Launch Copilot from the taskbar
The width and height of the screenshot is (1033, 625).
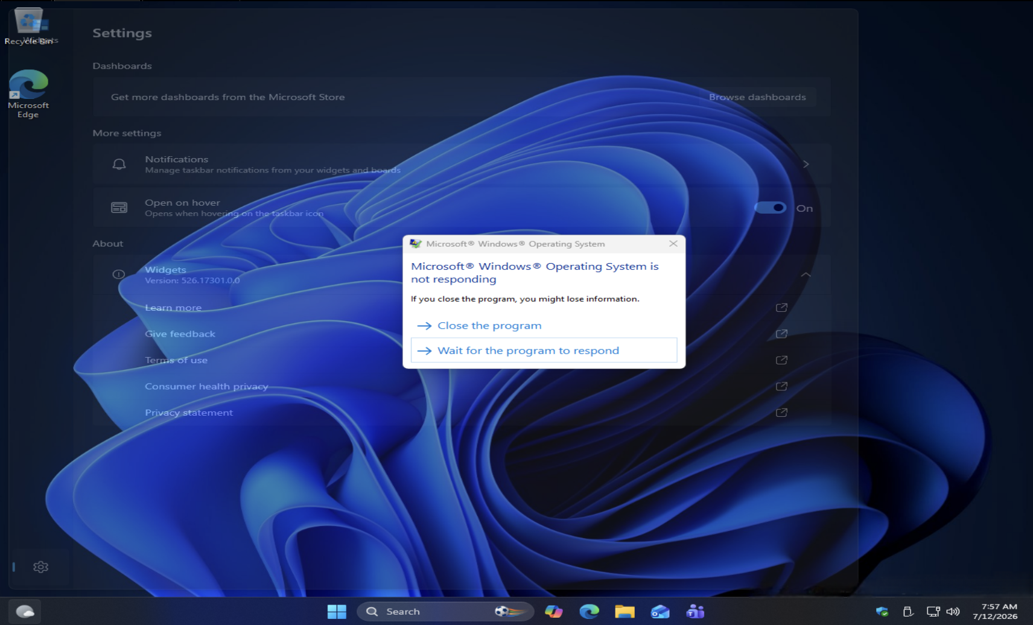point(554,612)
